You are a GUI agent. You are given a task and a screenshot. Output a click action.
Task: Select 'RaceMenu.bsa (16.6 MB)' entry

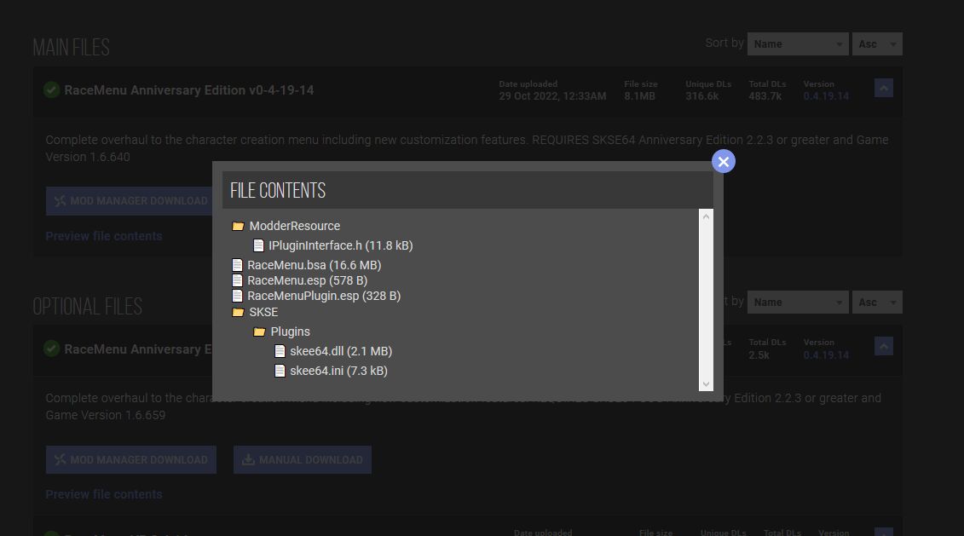[x=315, y=265]
